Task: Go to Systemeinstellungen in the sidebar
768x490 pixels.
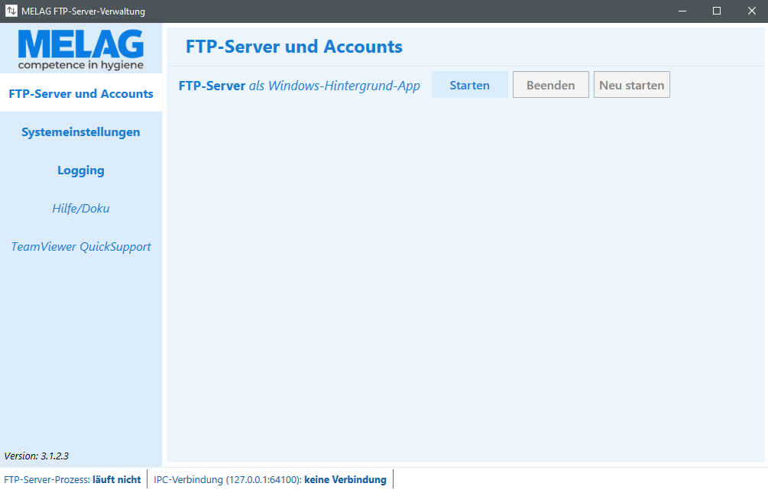Action: [81, 131]
